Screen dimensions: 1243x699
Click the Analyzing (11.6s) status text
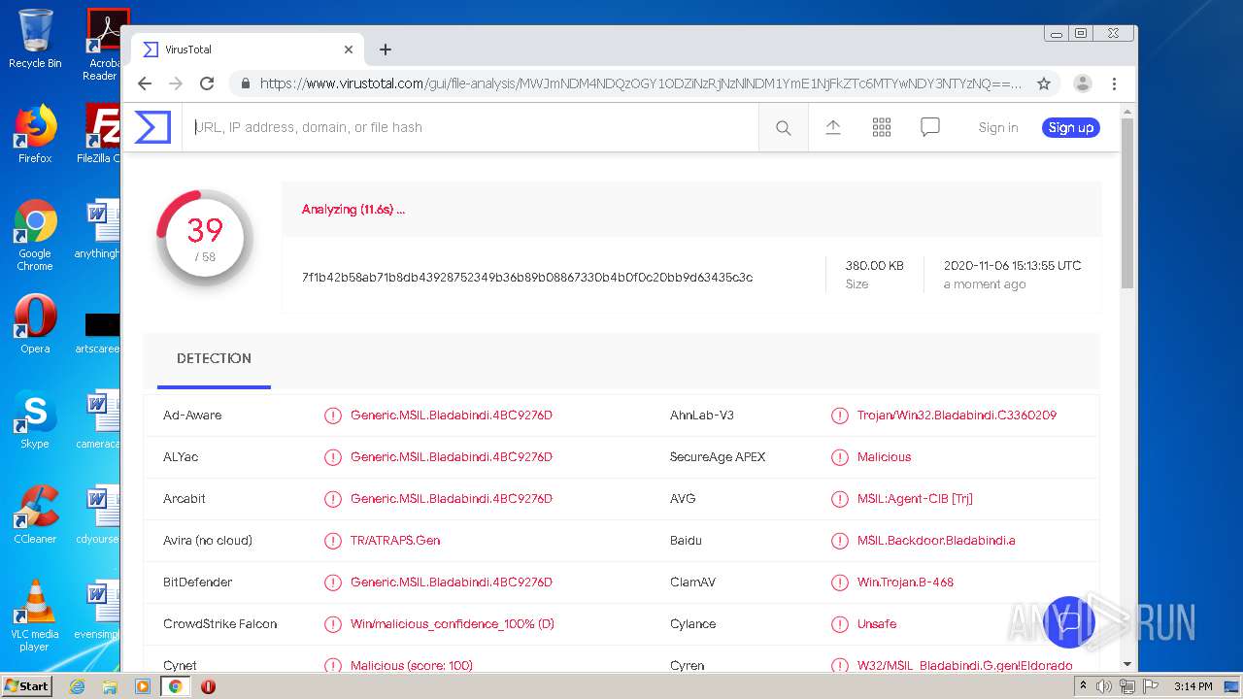point(353,209)
